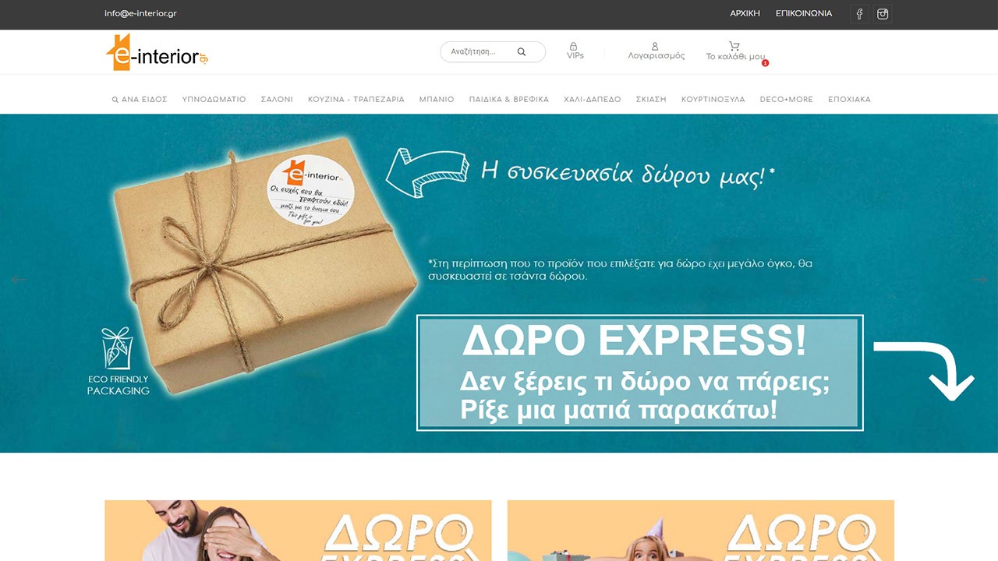Open the VIPs lock icon
This screenshot has height=561, width=998.
coord(575,46)
